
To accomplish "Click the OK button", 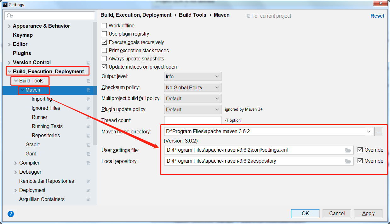I will click(305, 213).
